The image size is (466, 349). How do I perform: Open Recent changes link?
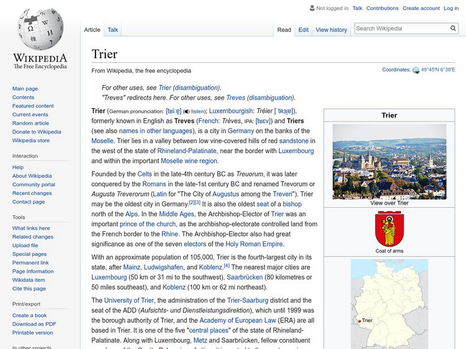(x=32, y=193)
